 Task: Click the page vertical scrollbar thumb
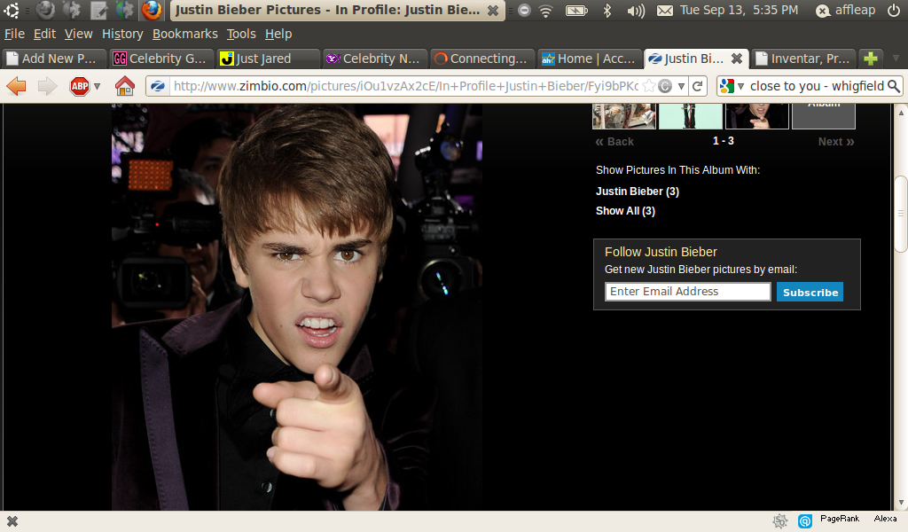901,214
